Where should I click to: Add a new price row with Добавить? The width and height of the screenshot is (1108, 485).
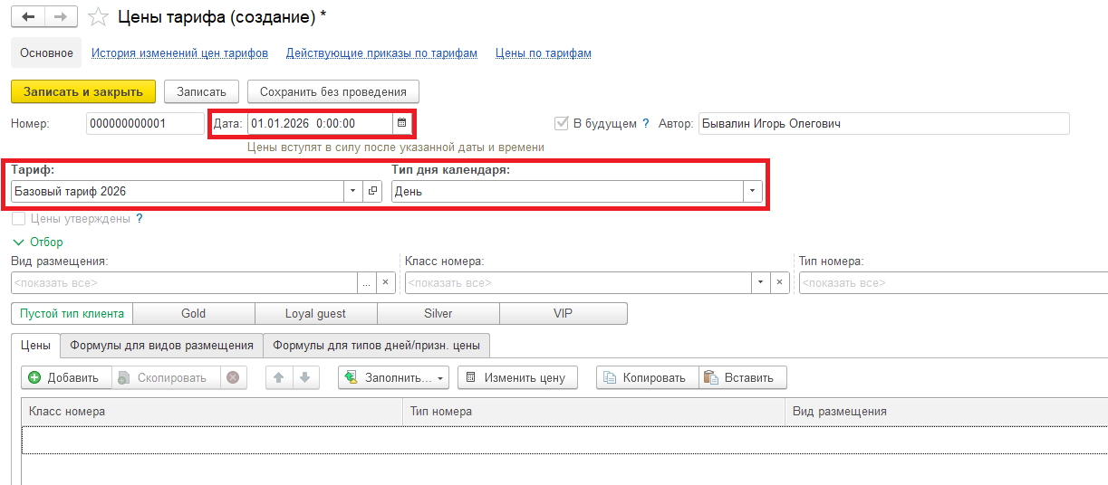pos(66,377)
